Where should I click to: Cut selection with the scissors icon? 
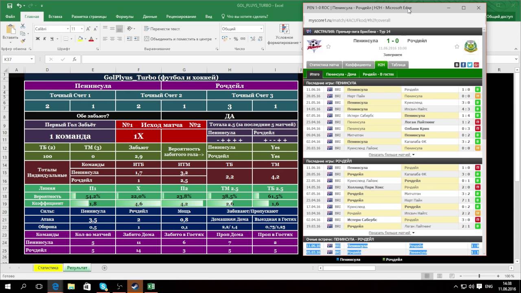pyautogui.click(x=23, y=26)
